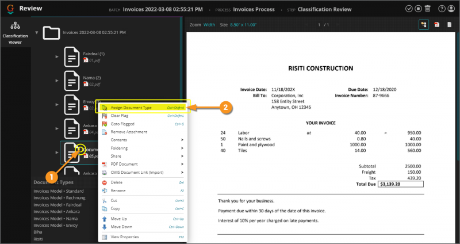Choose Move Down in context menu
This screenshot has height=244, width=460.
click(x=143, y=227)
